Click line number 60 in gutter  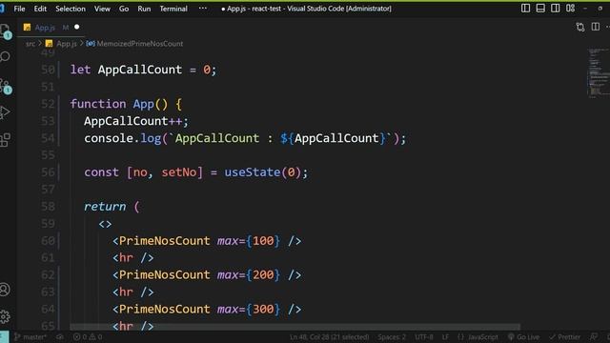(48, 241)
